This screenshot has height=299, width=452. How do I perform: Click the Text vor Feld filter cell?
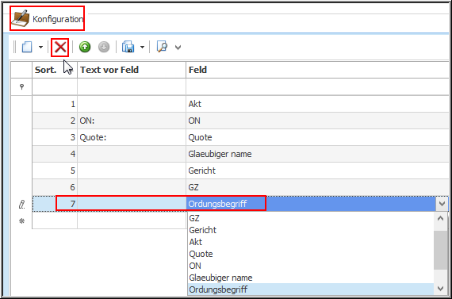click(132, 86)
